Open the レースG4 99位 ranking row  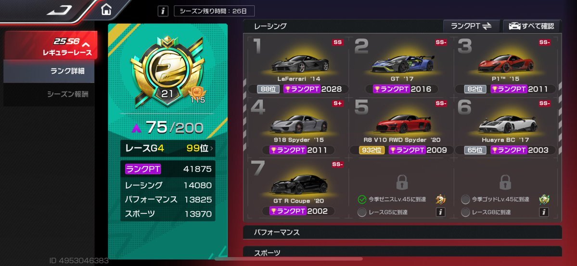point(168,148)
